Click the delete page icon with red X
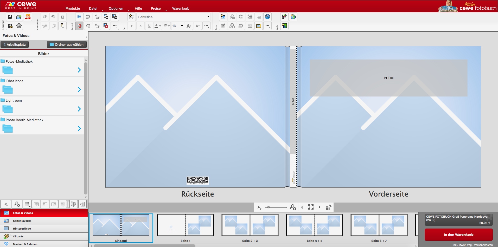498x247 pixels. (x=106, y=26)
